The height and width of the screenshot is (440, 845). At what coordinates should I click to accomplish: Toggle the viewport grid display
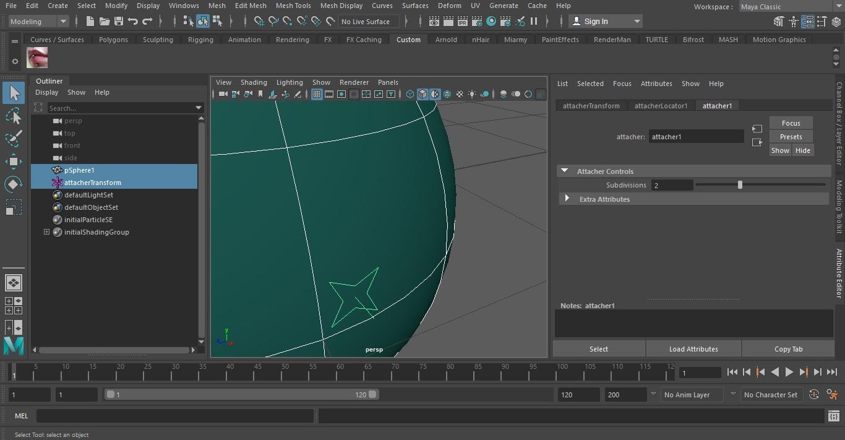(317, 94)
